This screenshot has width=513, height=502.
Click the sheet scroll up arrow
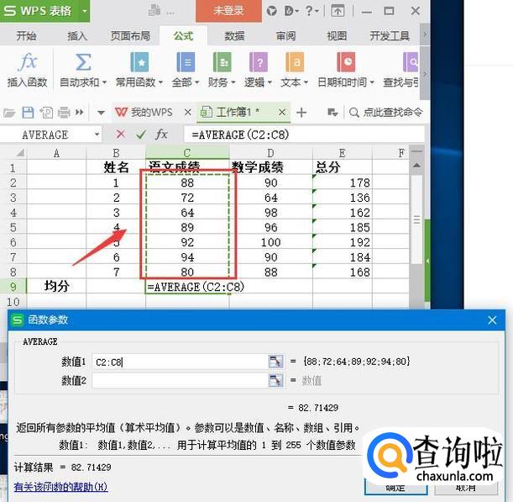[x=416, y=166]
